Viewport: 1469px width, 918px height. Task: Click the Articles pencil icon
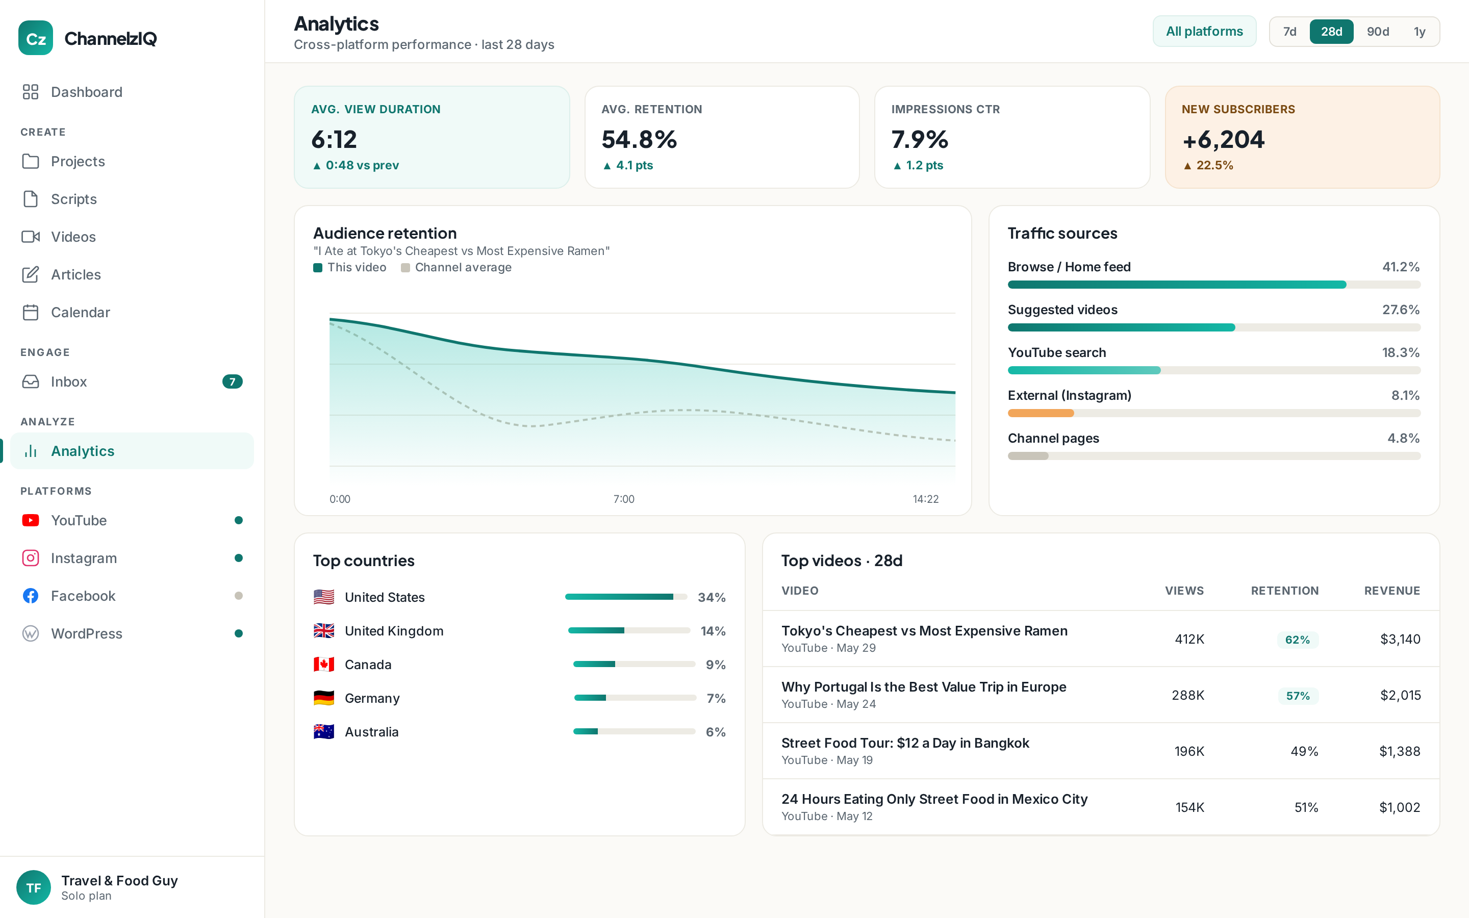point(31,274)
